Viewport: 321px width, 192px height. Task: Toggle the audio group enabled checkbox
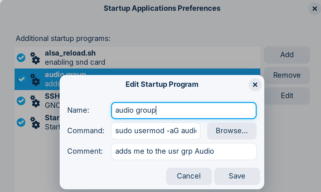[21, 79]
